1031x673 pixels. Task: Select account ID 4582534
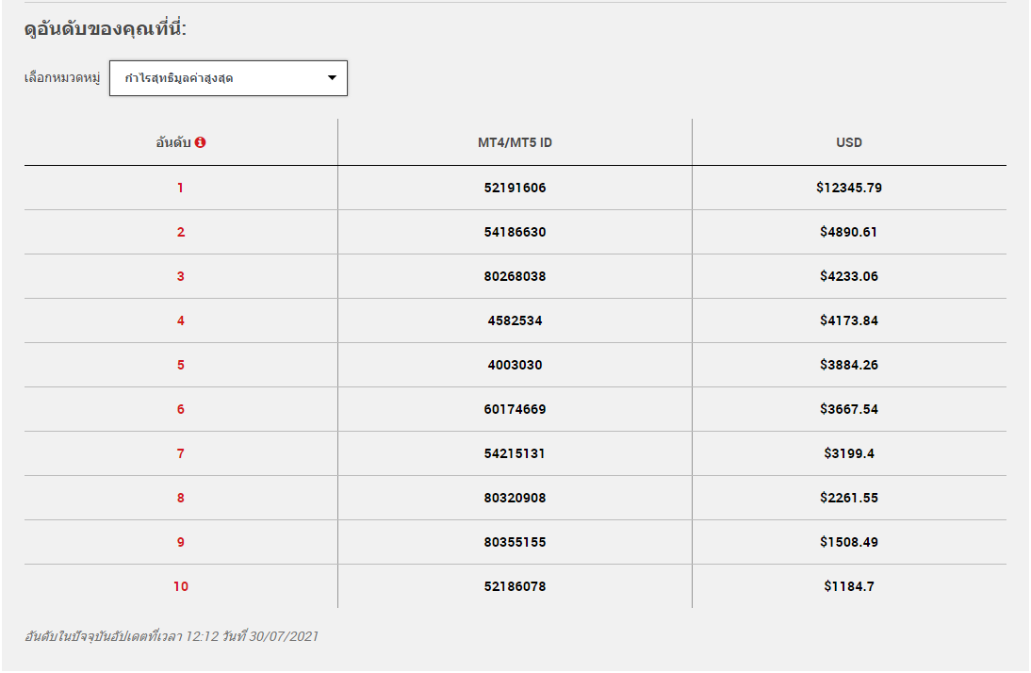515,320
